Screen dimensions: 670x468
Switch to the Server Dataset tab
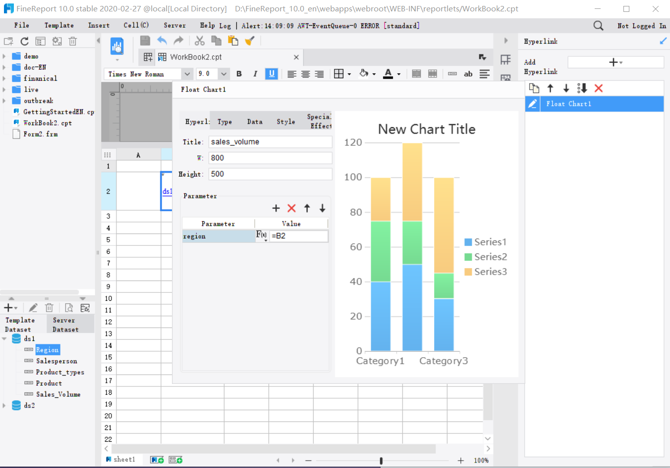[x=65, y=325]
